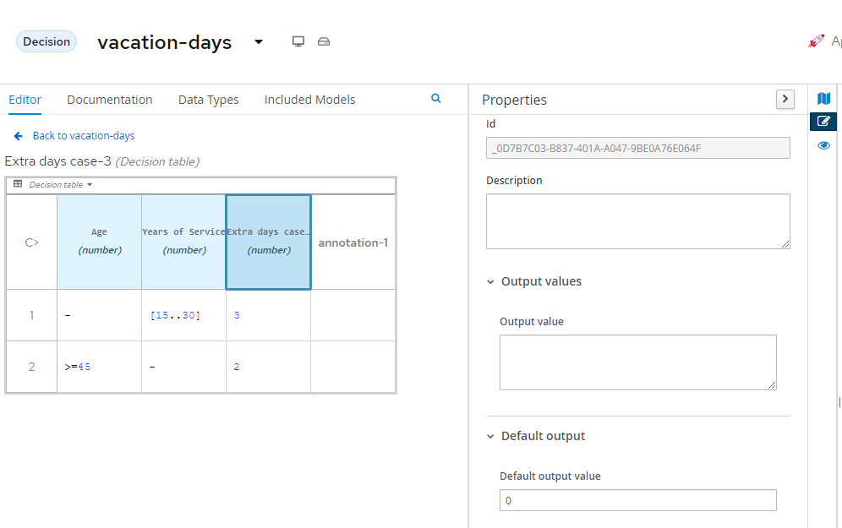Click the Description text area
Screen dimensions: 842x528
coord(638,221)
